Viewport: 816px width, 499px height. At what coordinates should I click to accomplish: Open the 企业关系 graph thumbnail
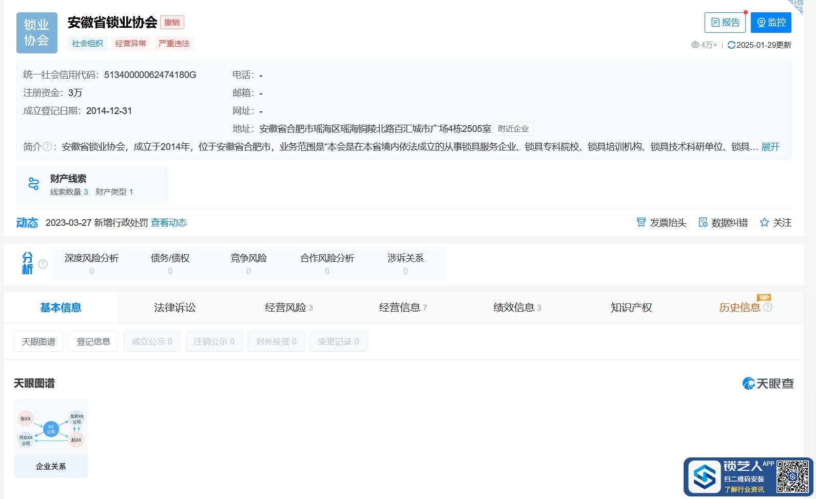pyautogui.click(x=51, y=438)
